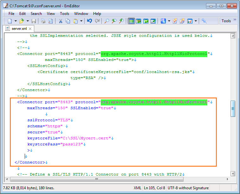Screen dimensions: 240x194
Task: Click the XML configuration status bar entry
Action: 138,188
